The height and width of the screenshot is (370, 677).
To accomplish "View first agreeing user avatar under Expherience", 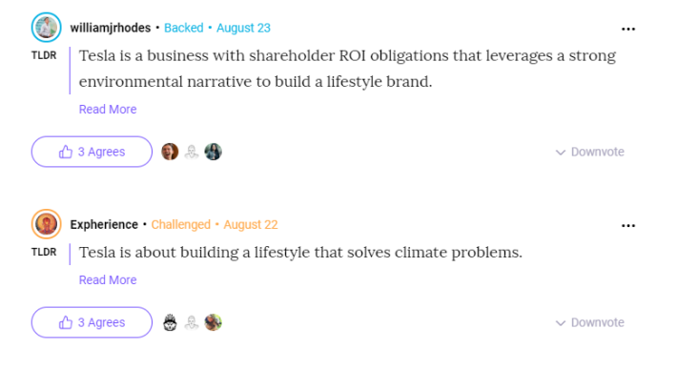I will click(170, 322).
